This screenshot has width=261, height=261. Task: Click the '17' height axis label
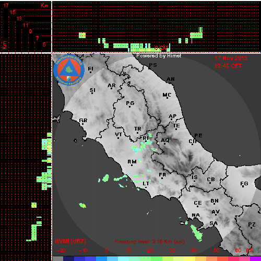click(6, 5)
